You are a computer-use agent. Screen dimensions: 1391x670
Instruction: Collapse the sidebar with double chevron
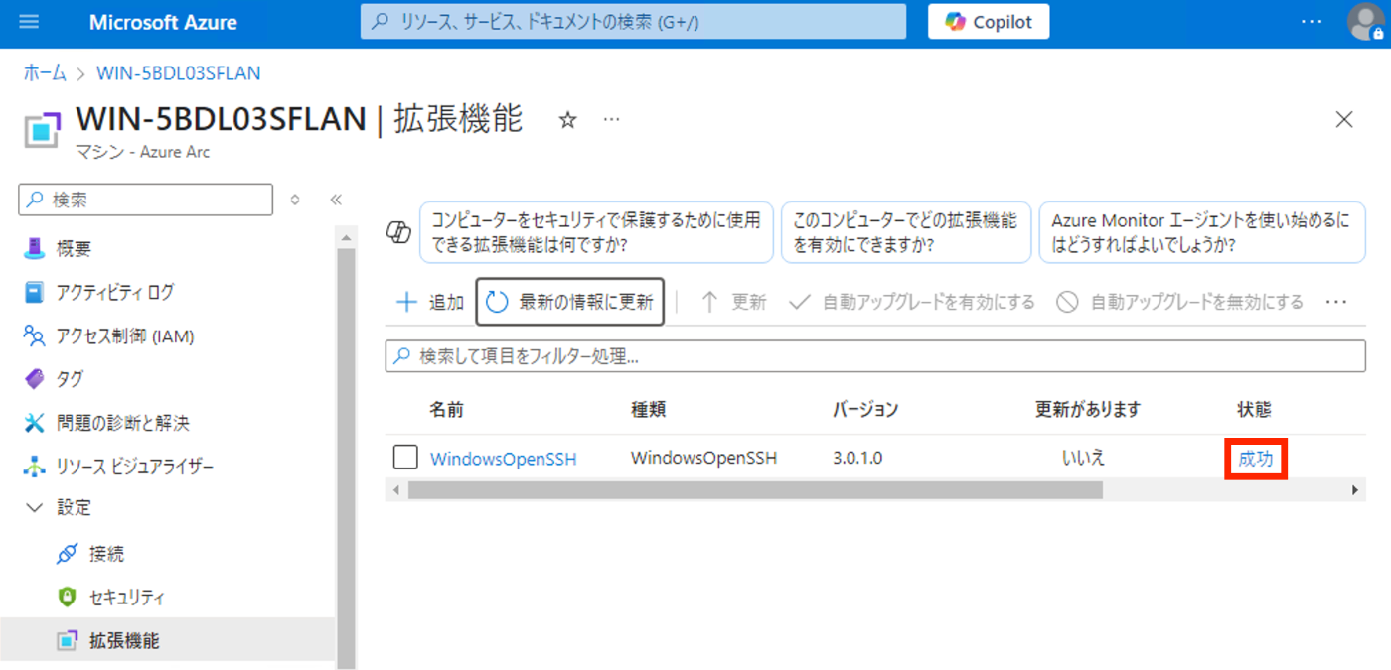[x=336, y=200]
